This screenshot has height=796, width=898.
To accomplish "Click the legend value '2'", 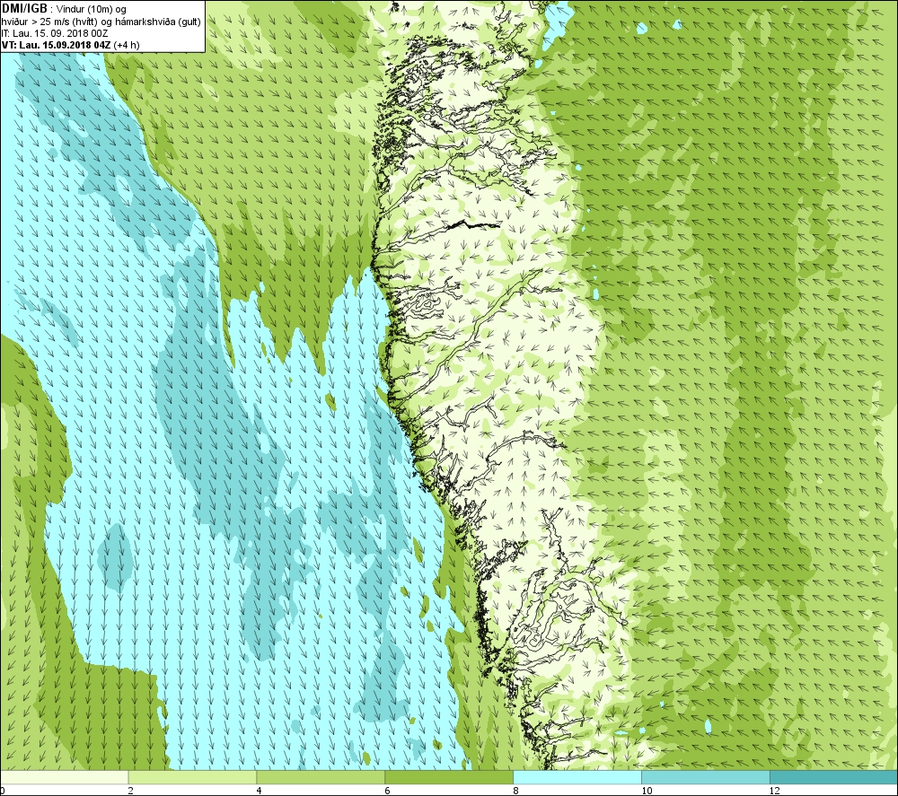I will pyautogui.click(x=131, y=791).
